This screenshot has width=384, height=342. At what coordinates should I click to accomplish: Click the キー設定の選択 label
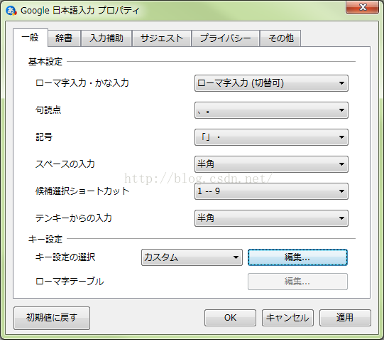(x=65, y=257)
